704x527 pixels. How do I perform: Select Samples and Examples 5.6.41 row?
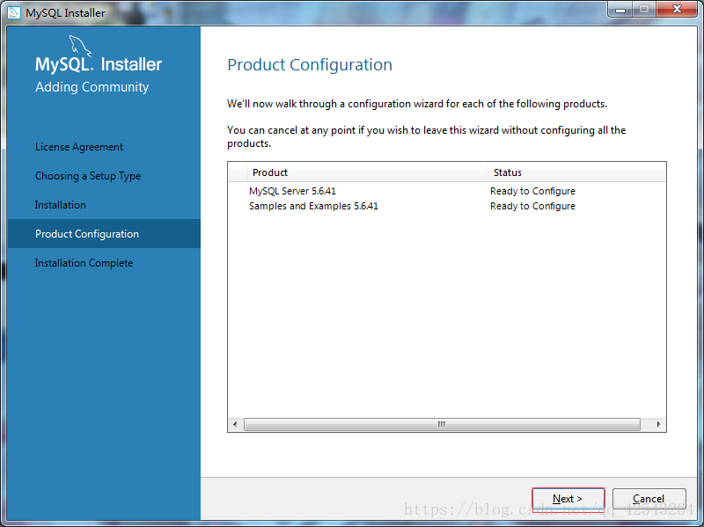coord(447,206)
